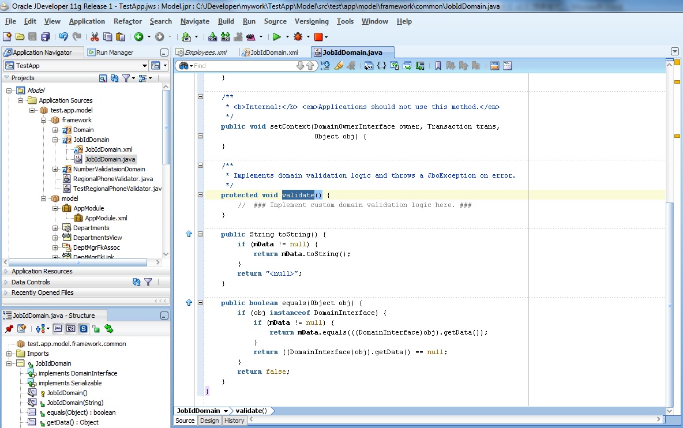Toggle code folding beside the validate() method
This screenshot has height=428, width=683.
[200, 194]
